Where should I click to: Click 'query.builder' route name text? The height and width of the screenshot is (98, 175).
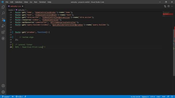(x=100, y=25)
